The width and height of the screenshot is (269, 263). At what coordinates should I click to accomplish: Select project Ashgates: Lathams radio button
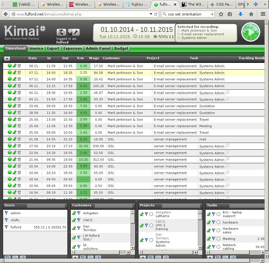[x=151, y=214]
